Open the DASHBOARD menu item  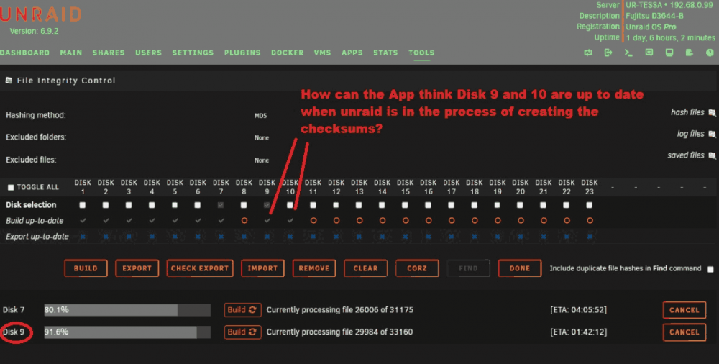tap(24, 53)
